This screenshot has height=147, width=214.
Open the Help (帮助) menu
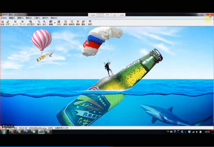pyautogui.click(x=54, y=18)
